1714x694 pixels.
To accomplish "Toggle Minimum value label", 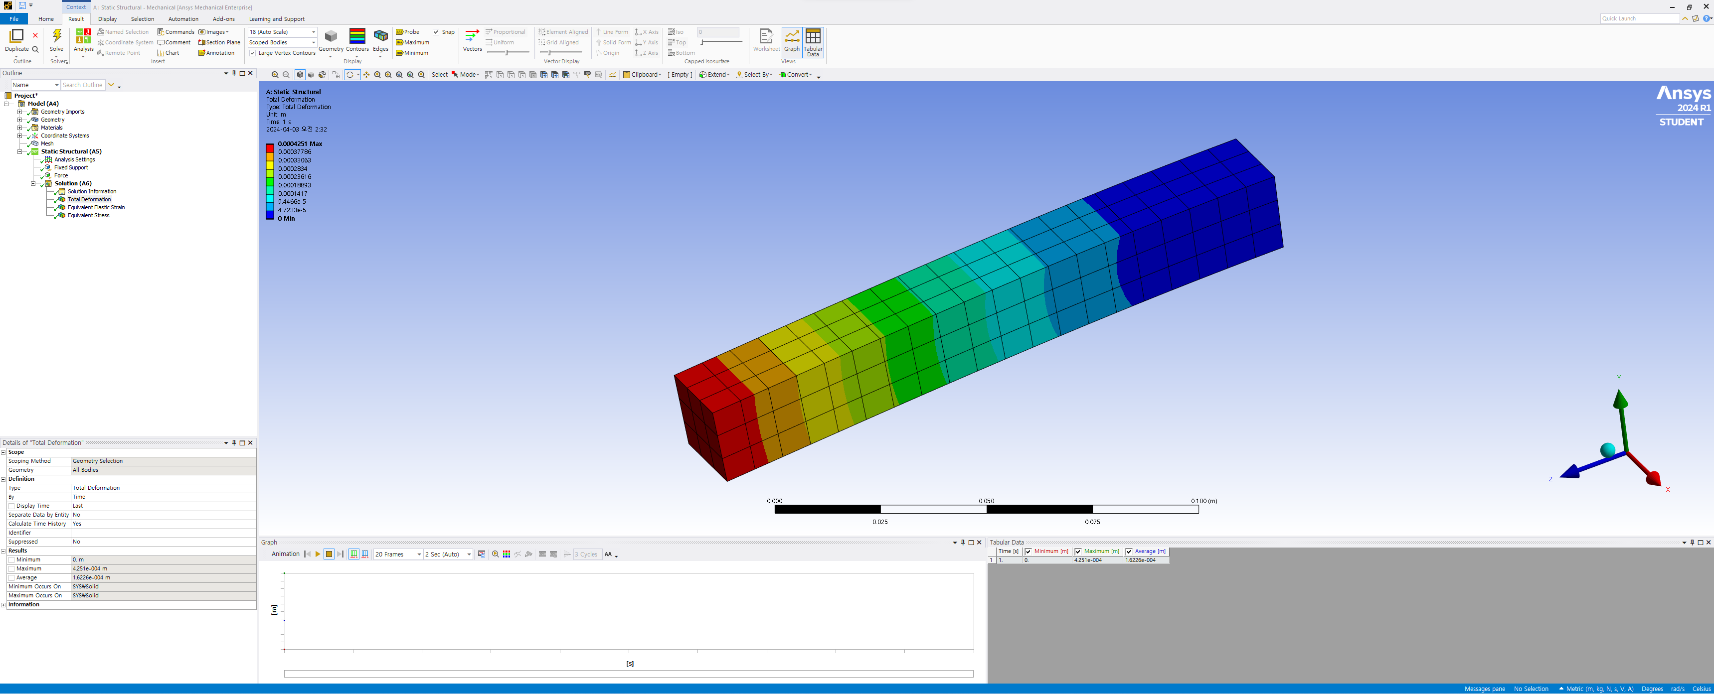I will pos(412,53).
